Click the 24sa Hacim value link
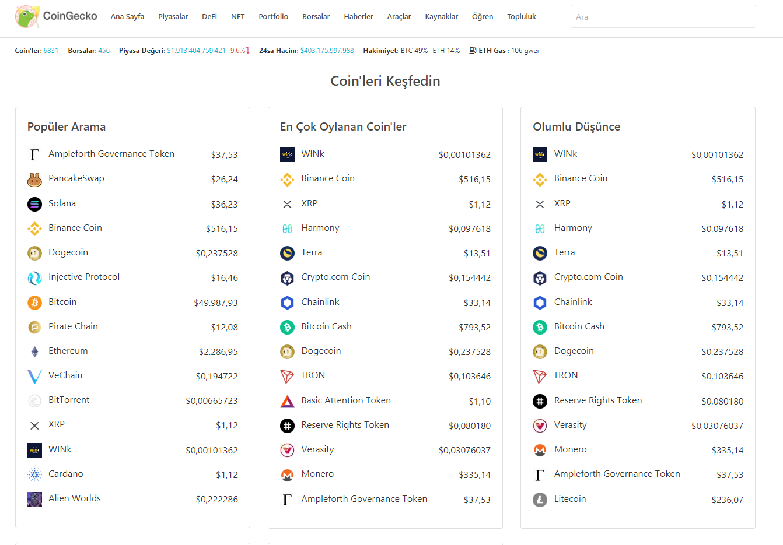783x545 pixels. 327,51
